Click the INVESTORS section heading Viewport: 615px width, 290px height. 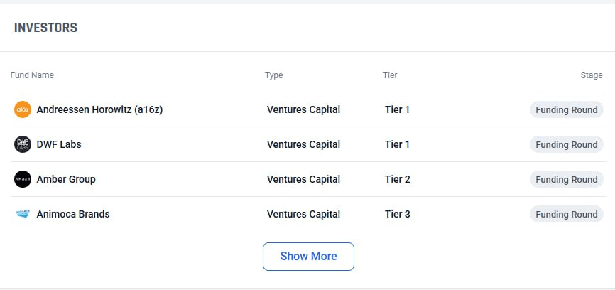coord(45,28)
